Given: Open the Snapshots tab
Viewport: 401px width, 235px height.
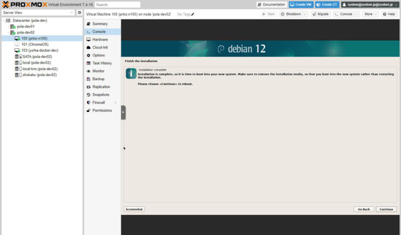Looking at the screenshot, I should point(102,95).
